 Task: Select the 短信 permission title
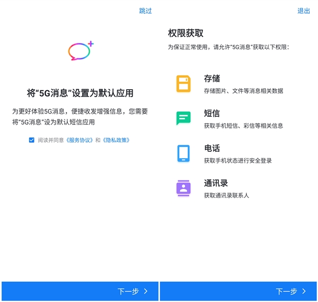[x=211, y=114]
